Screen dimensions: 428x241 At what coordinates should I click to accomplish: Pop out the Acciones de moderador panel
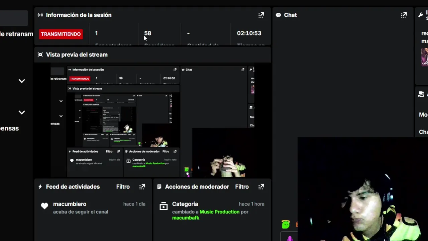pos(261,187)
